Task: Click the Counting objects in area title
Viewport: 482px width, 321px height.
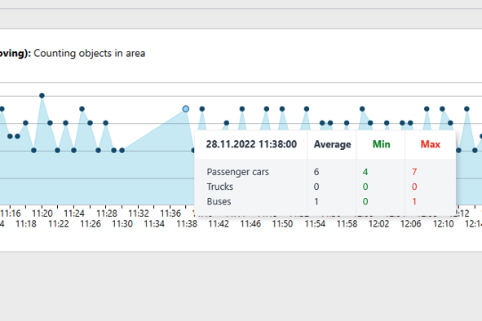Action: click(89, 53)
